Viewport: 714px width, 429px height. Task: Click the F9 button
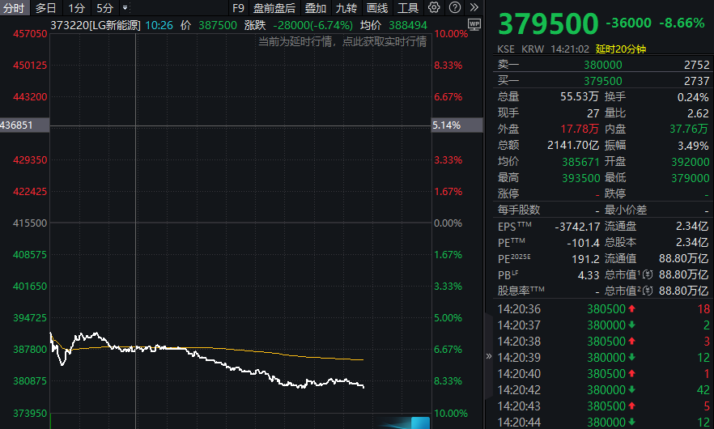pos(238,8)
